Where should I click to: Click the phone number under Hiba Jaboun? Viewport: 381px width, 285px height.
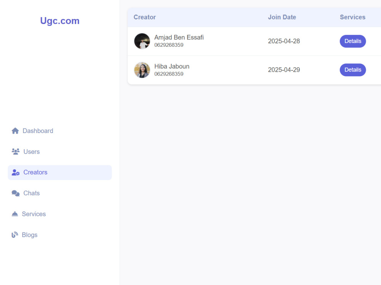click(x=169, y=74)
